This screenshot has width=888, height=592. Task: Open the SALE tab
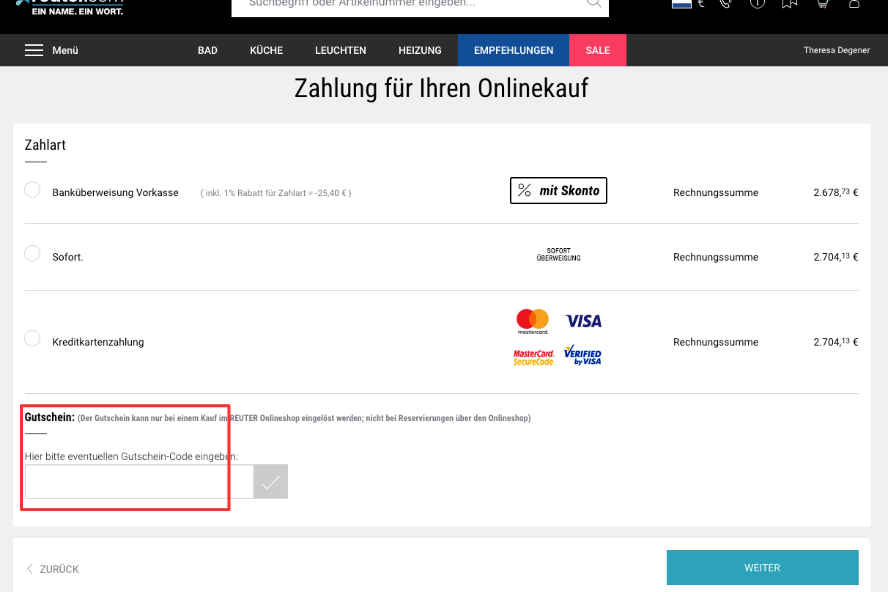[598, 50]
